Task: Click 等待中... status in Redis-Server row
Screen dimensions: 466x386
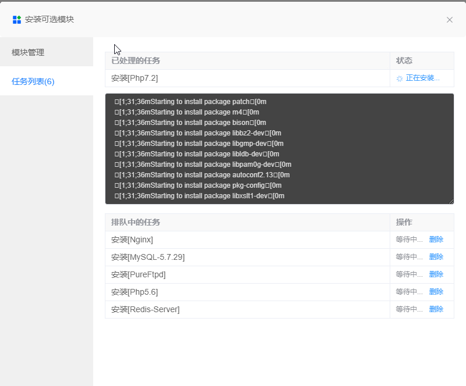Action: [x=409, y=309]
